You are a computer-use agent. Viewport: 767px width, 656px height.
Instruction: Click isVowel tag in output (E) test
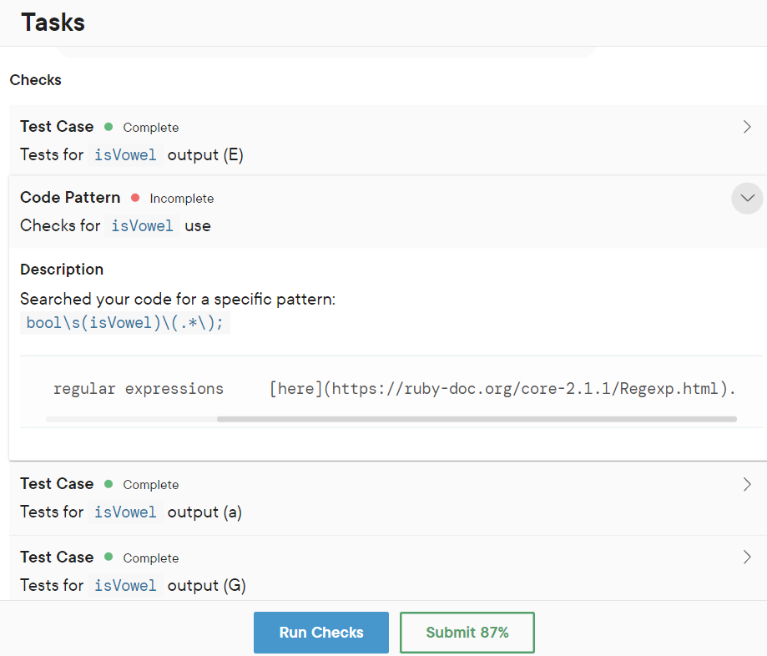point(125,155)
